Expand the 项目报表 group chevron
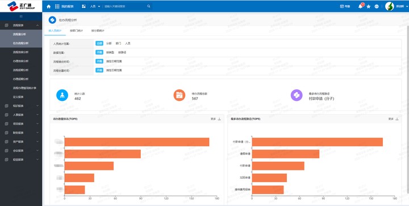This screenshot has height=206, width=409. (x=37, y=124)
